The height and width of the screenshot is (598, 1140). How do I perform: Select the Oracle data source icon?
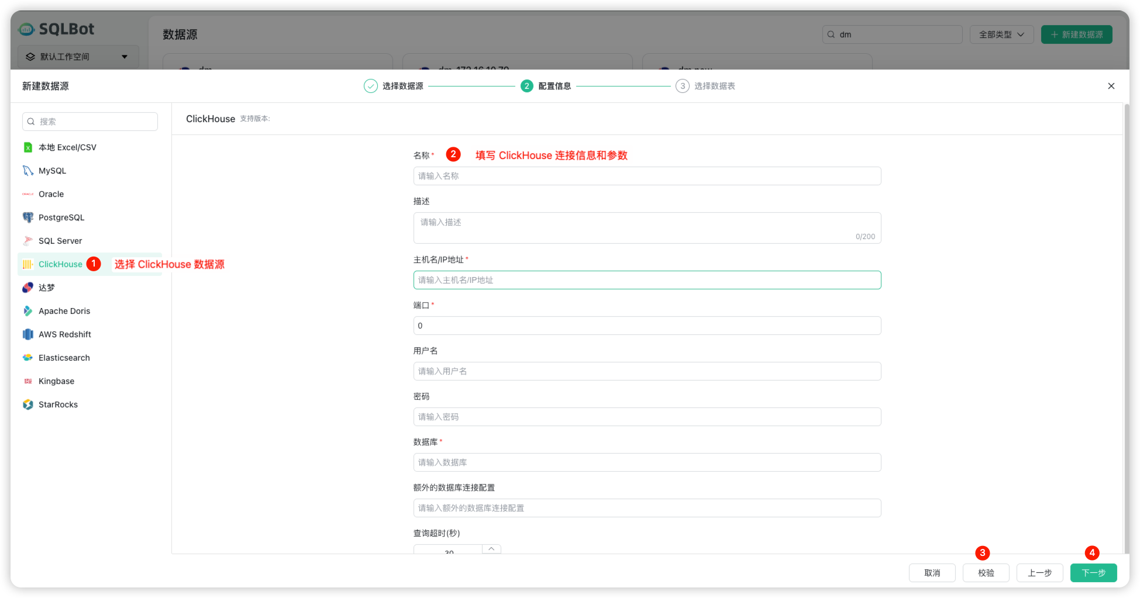click(x=27, y=193)
